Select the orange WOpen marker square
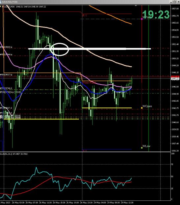Image resolution: width=180 pixels, height=205 pixels. click(x=142, y=108)
